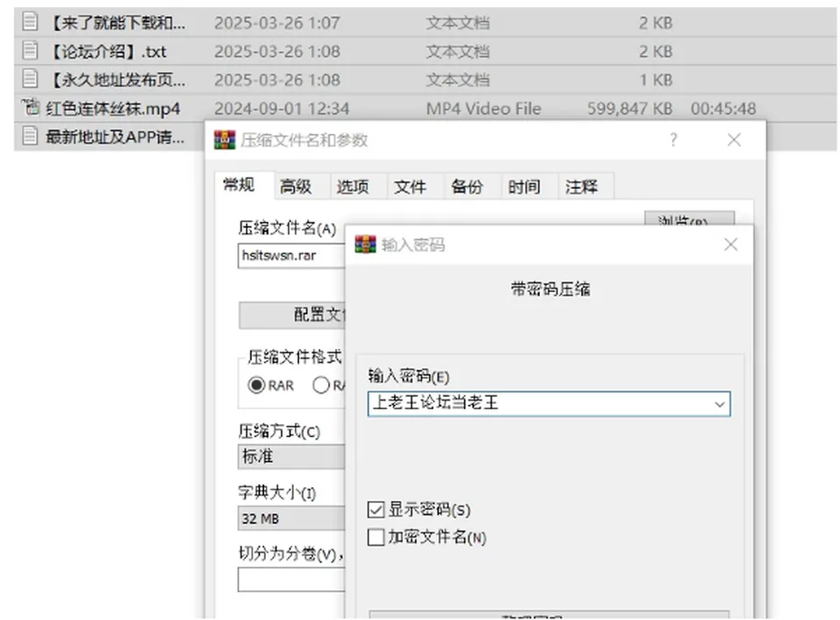Select the file named 【永久地址发布页...
The height and width of the screenshot is (620, 840).
117,80
